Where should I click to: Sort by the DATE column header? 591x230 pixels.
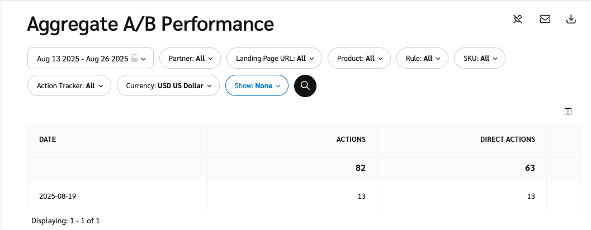tap(48, 139)
